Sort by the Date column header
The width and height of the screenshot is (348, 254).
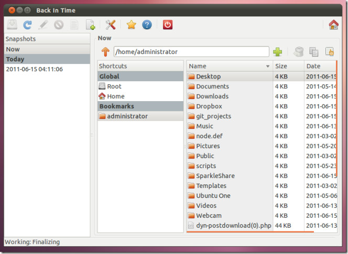(x=320, y=66)
